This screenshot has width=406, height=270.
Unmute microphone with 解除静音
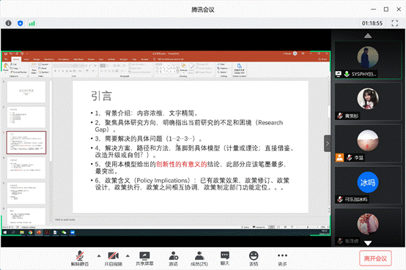[x=80, y=258]
